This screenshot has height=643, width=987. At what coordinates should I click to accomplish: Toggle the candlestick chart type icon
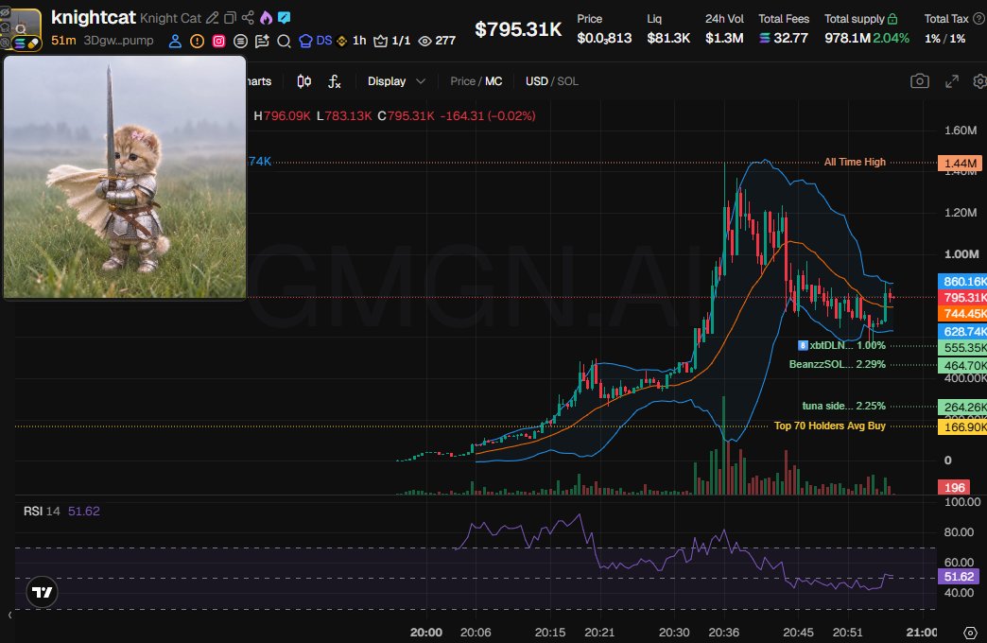304,81
